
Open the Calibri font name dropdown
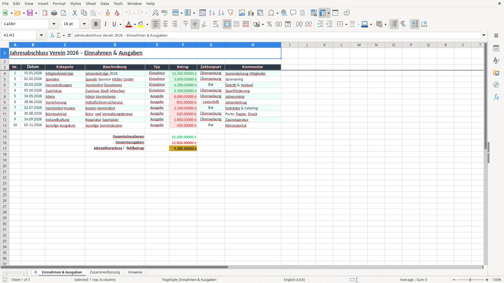[53, 24]
